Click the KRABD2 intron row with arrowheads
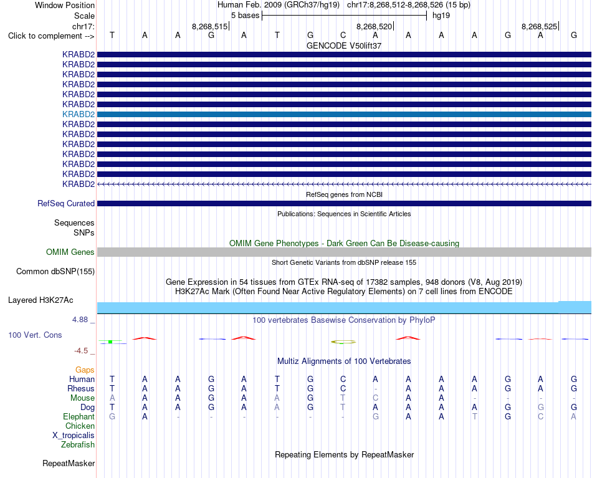The image size is (592, 478). pyautogui.click(x=344, y=184)
